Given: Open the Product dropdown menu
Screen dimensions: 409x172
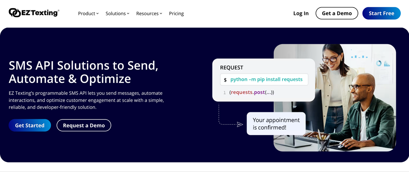Looking at the screenshot, I should point(88,14).
